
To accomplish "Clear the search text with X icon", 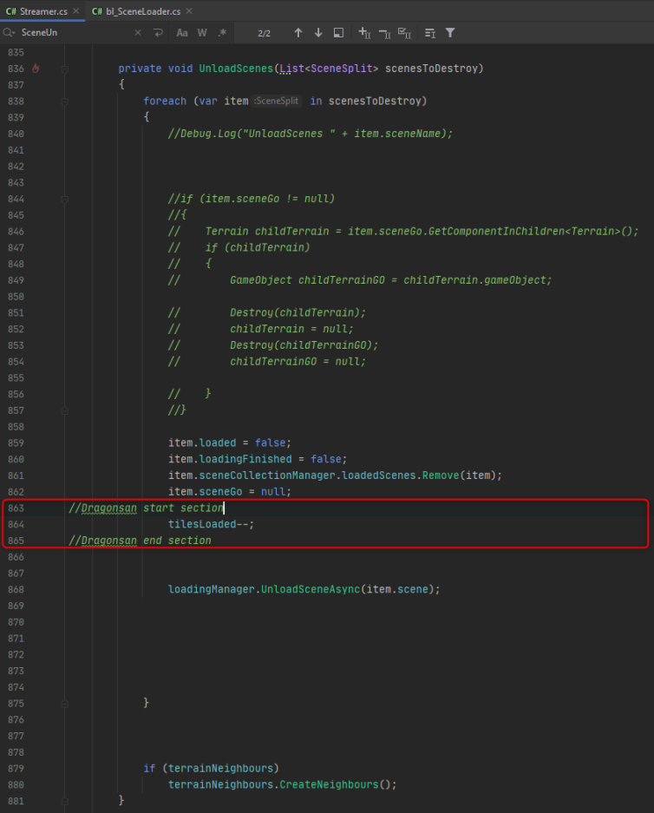I will (x=137, y=33).
